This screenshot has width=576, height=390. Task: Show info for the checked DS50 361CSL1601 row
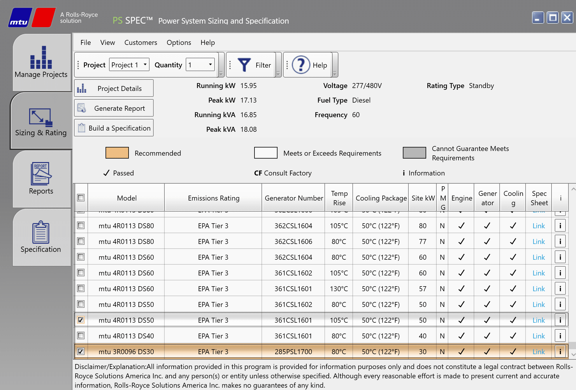pos(560,320)
